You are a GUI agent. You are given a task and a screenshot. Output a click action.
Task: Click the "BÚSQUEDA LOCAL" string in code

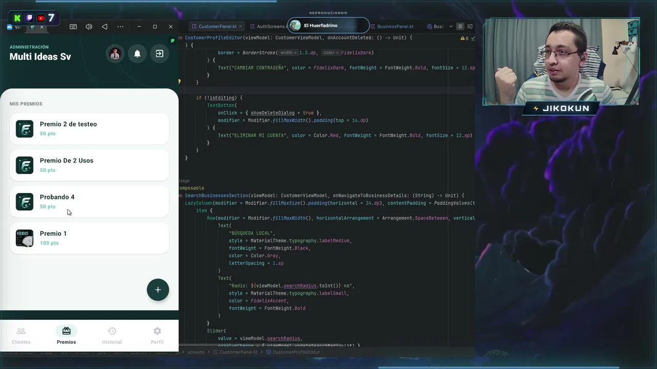pyautogui.click(x=252, y=233)
